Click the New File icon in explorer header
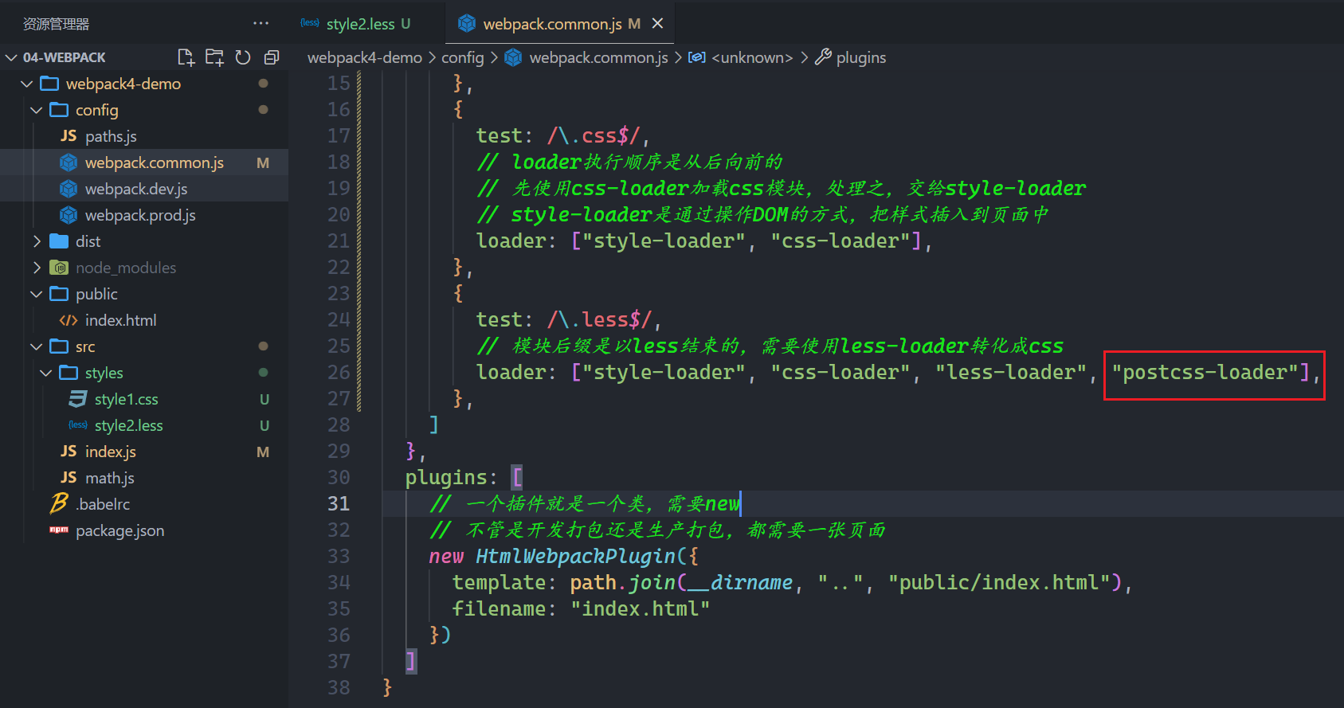 [x=186, y=57]
